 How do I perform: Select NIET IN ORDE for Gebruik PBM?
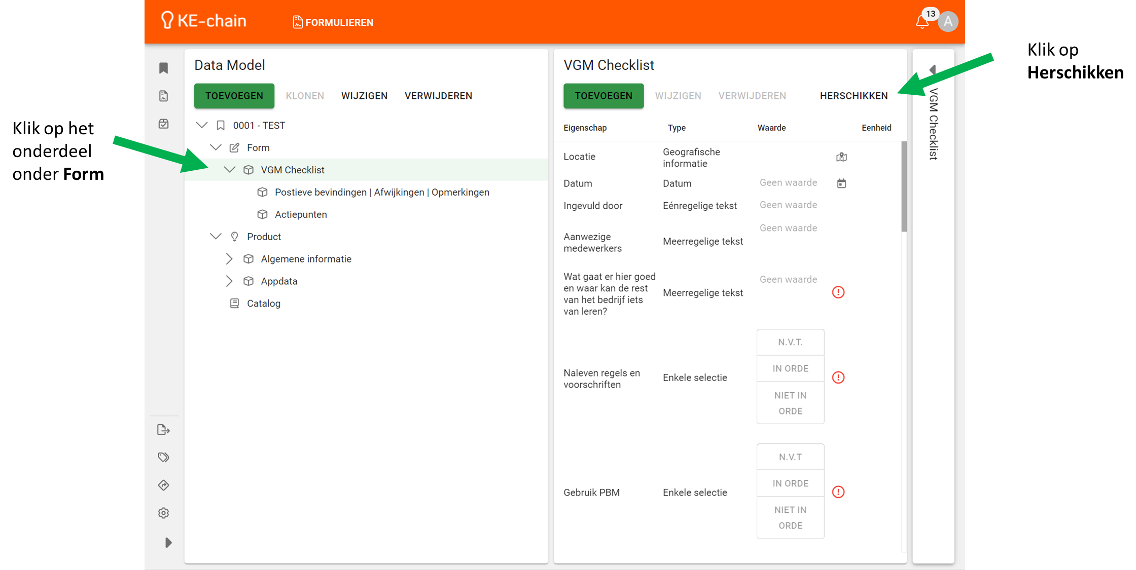(x=790, y=517)
